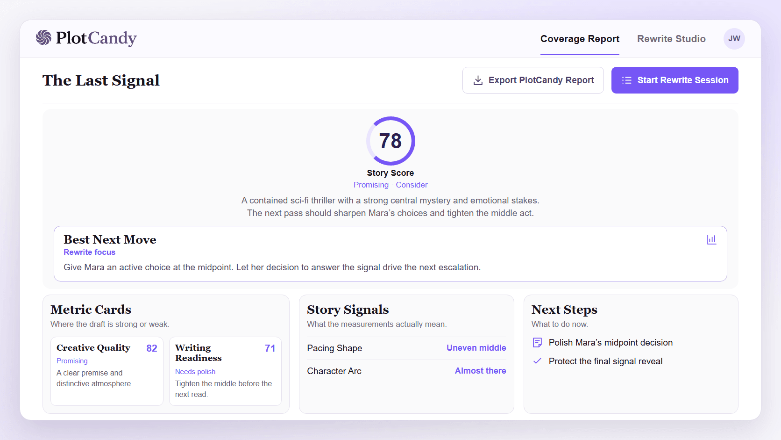Click the Next Steps heading
Viewport: 781px width, 440px height.
(x=564, y=310)
